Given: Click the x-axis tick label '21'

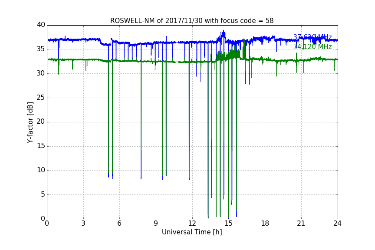Looking at the screenshot, I should tap(301, 224).
